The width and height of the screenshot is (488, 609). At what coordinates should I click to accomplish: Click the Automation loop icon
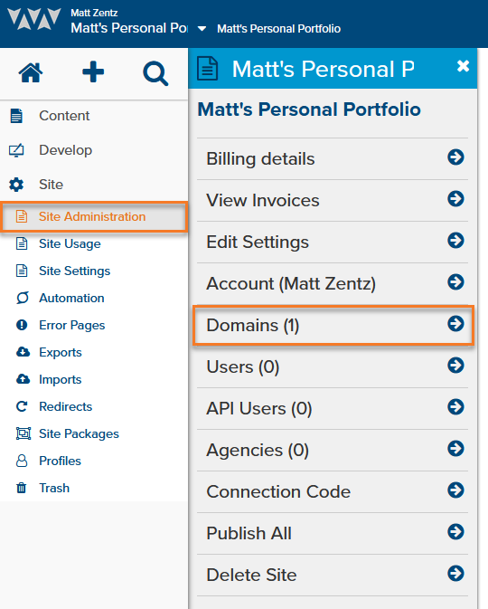pyautogui.click(x=22, y=298)
